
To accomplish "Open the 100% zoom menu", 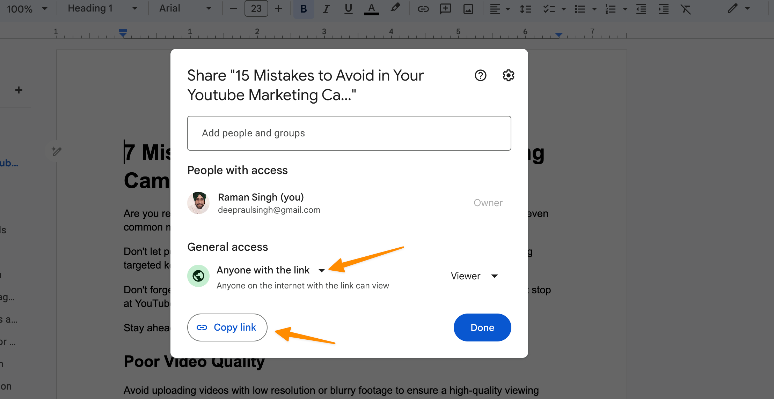I will pos(27,9).
